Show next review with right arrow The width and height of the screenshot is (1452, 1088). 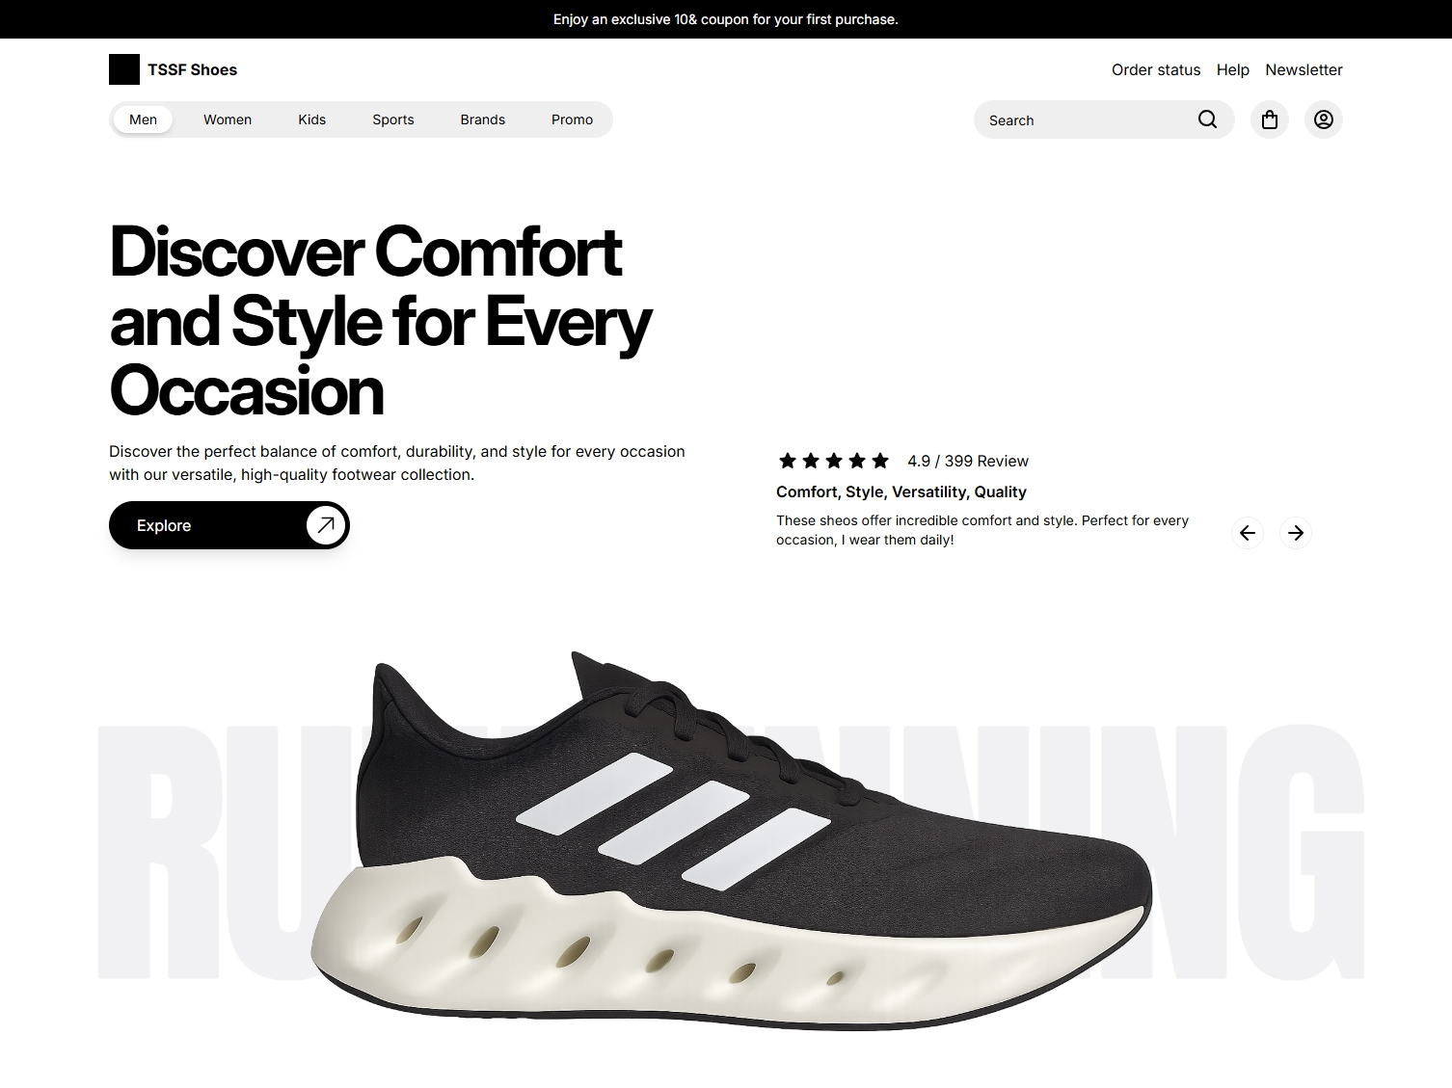[1296, 533]
